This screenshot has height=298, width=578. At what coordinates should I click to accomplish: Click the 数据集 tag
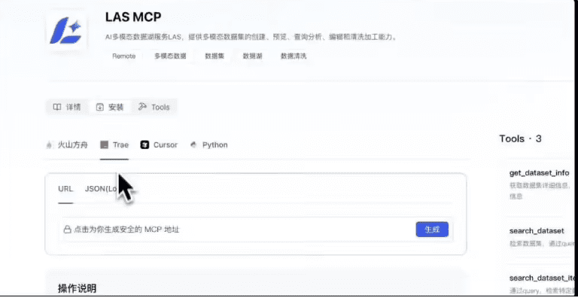coord(215,56)
